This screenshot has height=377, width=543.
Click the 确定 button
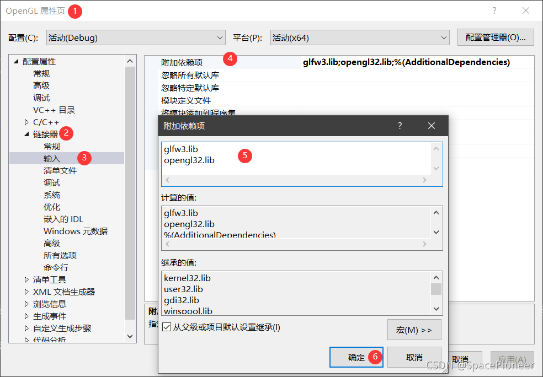click(356, 357)
